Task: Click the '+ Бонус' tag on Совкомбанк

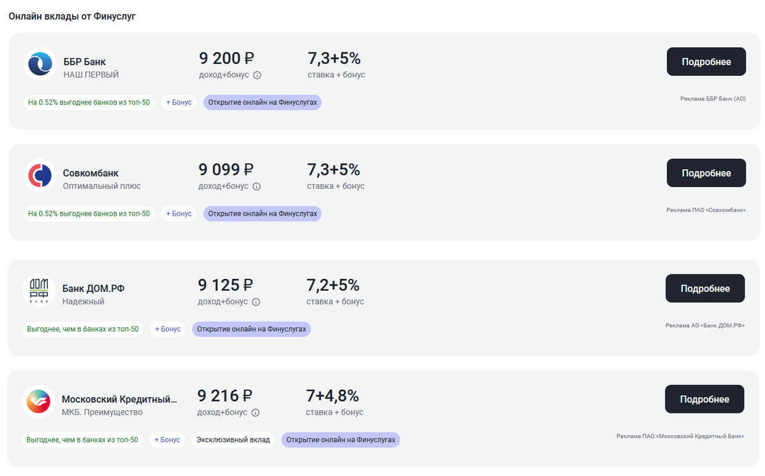Action: [x=179, y=214]
